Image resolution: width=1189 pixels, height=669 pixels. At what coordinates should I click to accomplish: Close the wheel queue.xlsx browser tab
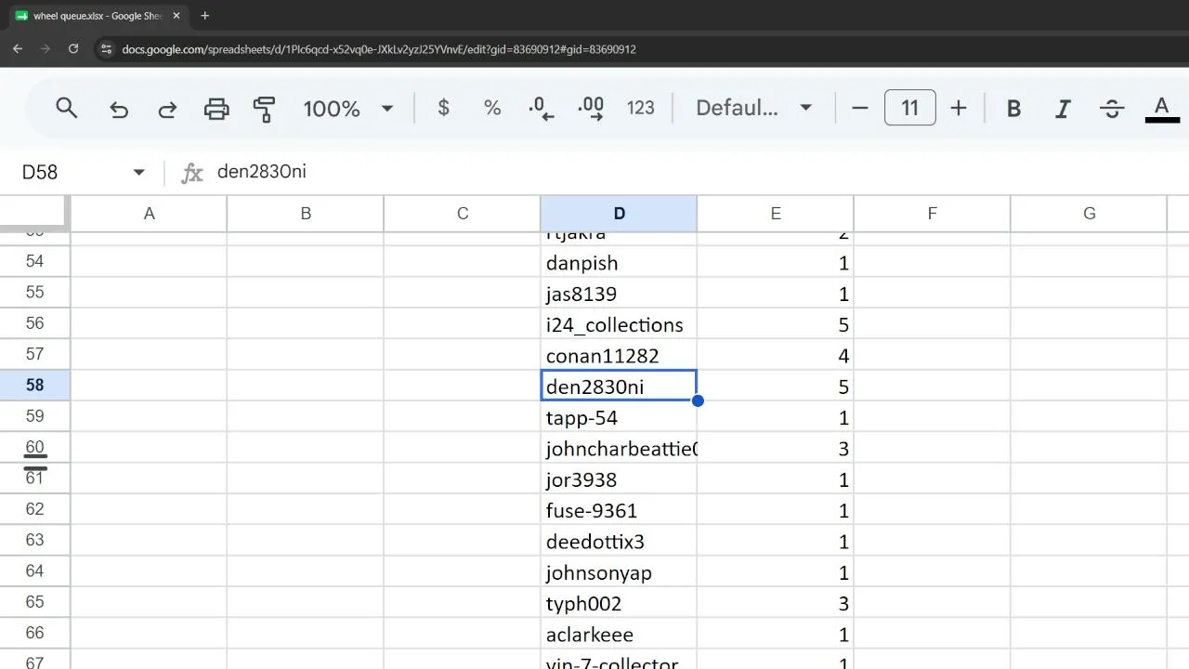point(176,16)
